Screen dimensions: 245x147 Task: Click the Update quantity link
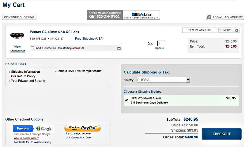(160, 48)
